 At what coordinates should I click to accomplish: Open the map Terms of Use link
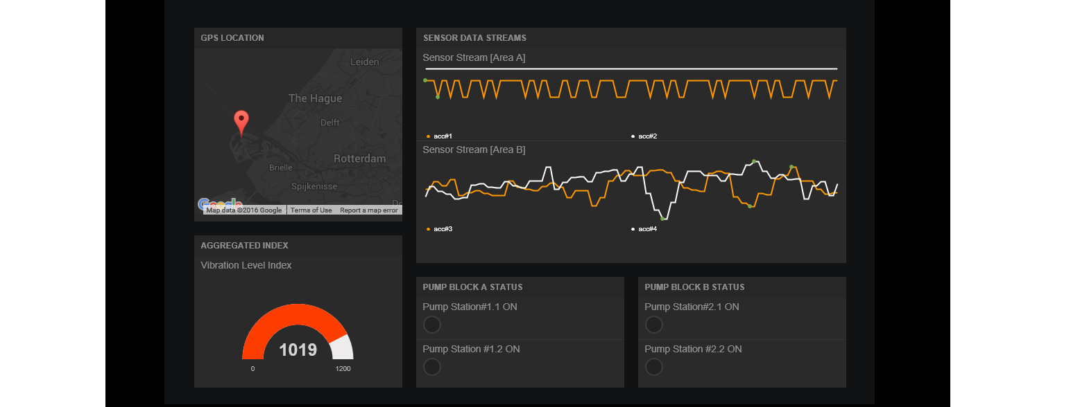pos(311,210)
